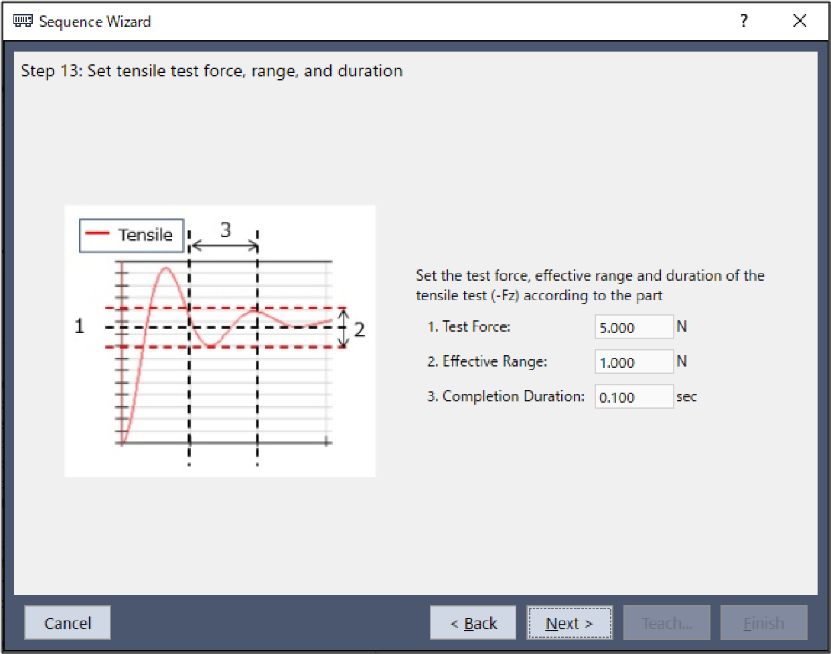The height and width of the screenshot is (654, 831).
Task: Go back to the previous wizard step
Action: click(473, 623)
